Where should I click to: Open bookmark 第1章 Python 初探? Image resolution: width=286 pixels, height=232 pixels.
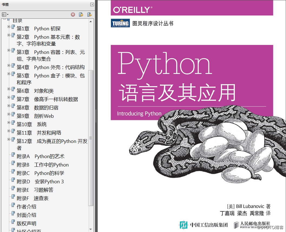[38, 29]
